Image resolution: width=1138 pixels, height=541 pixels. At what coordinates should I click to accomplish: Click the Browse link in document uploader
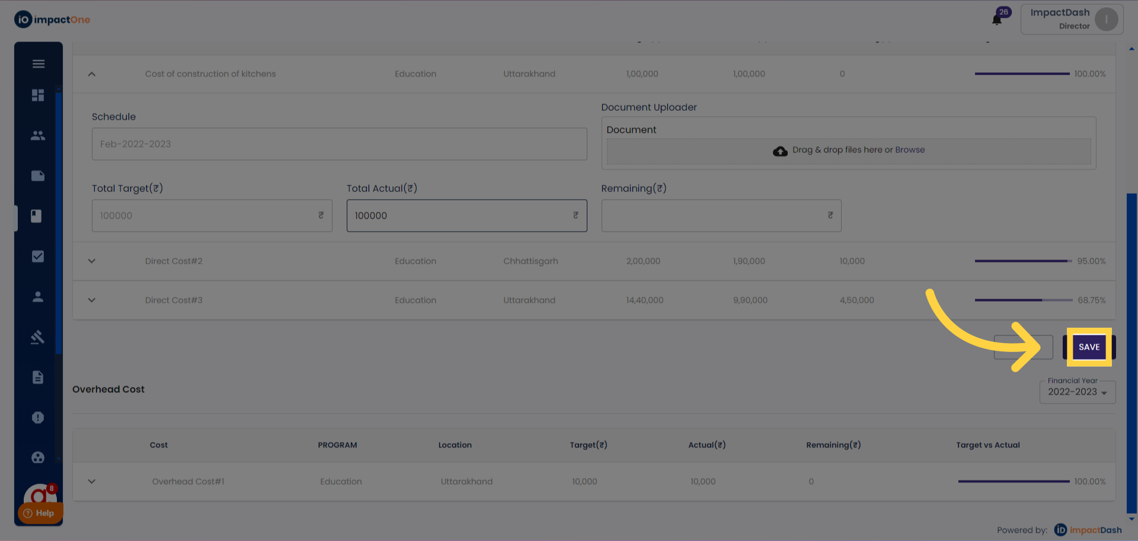[910, 150]
